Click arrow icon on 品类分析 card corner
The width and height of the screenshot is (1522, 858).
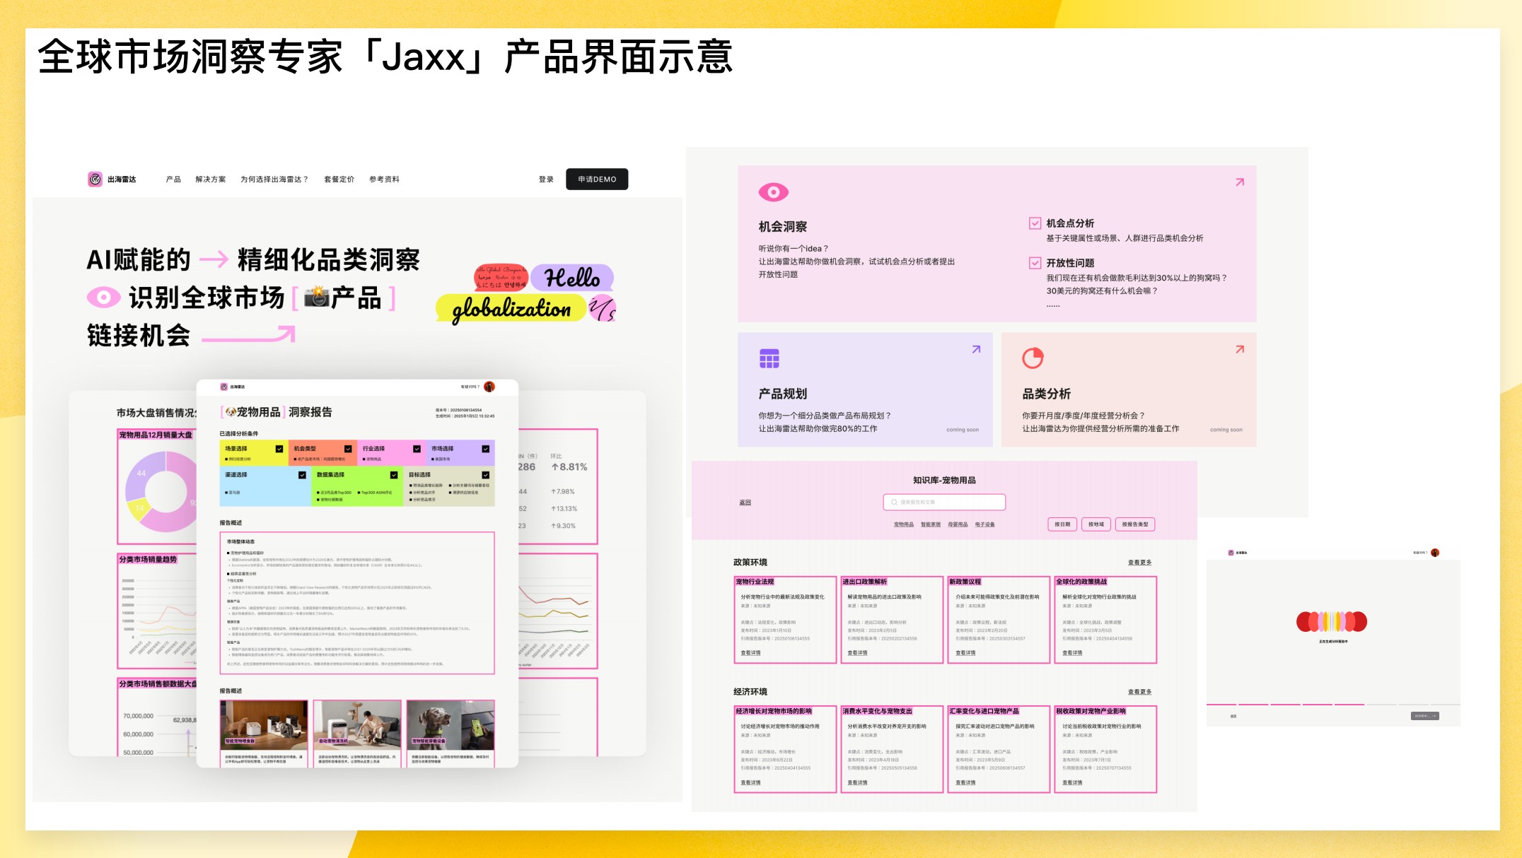pyautogui.click(x=1239, y=349)
